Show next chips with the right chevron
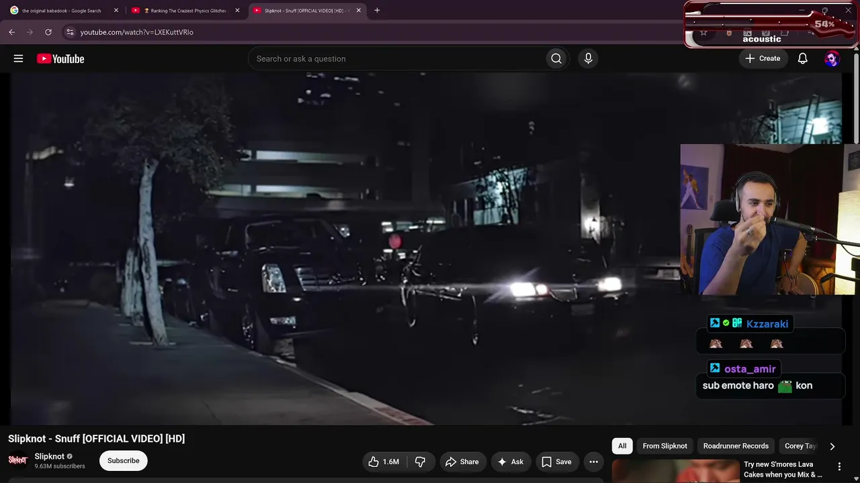Viewport: 860px width, 483px height. point(832,446)
